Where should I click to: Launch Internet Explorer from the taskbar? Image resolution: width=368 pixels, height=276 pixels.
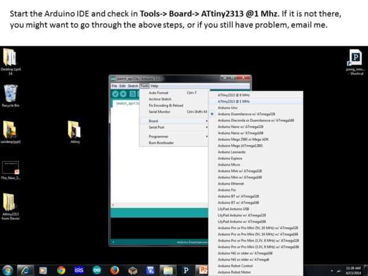click(25, 271)
